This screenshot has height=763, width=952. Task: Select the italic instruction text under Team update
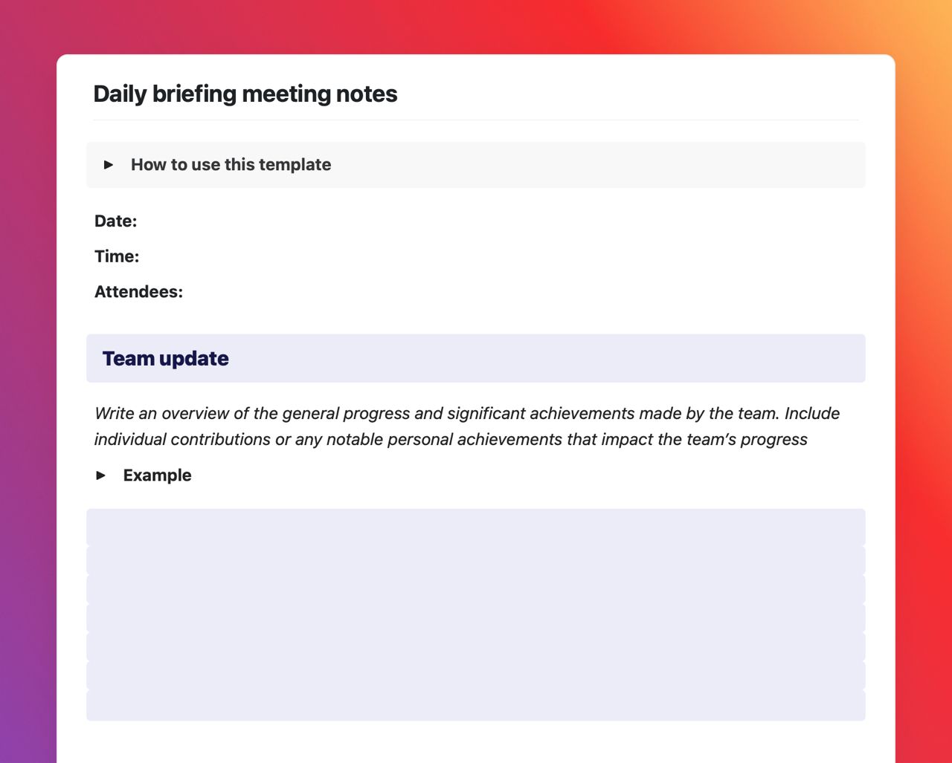click(466, 426)
